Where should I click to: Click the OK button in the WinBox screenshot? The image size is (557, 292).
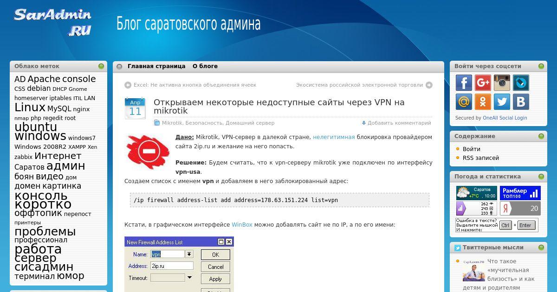215,254
